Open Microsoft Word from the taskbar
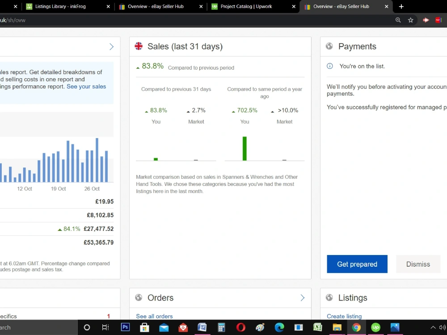The width and height of the screenshot is (447, 335). (x=202, y=327)
